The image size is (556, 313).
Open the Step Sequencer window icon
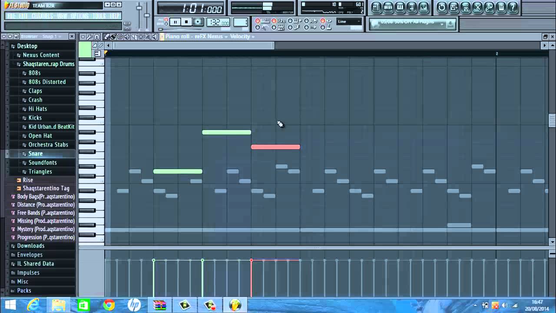point(388,7)
